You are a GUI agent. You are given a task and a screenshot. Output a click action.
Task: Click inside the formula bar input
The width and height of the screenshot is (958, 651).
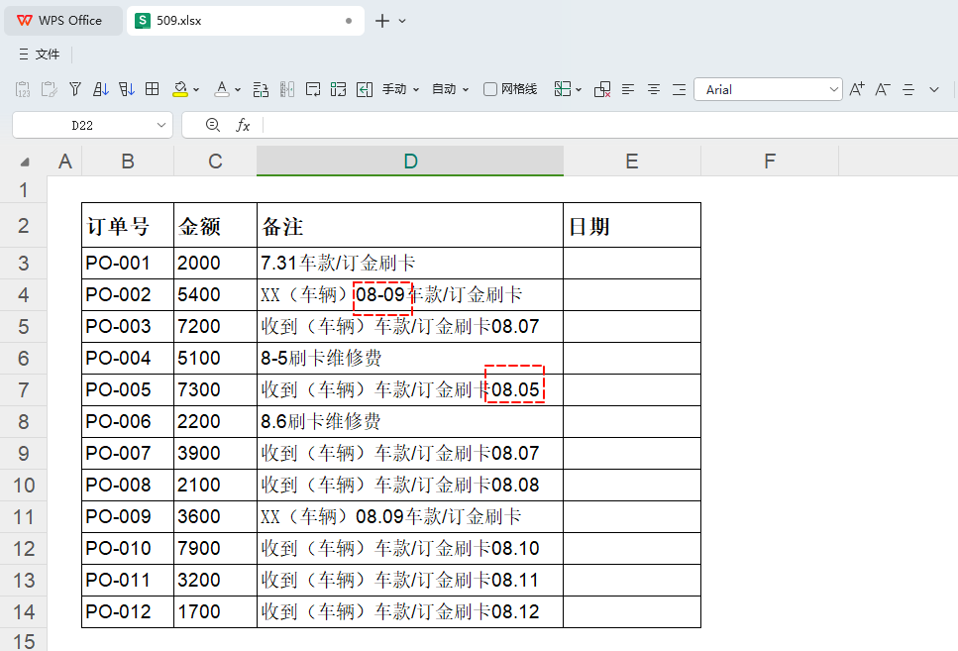pyautogui.click(x=611, y=125)
